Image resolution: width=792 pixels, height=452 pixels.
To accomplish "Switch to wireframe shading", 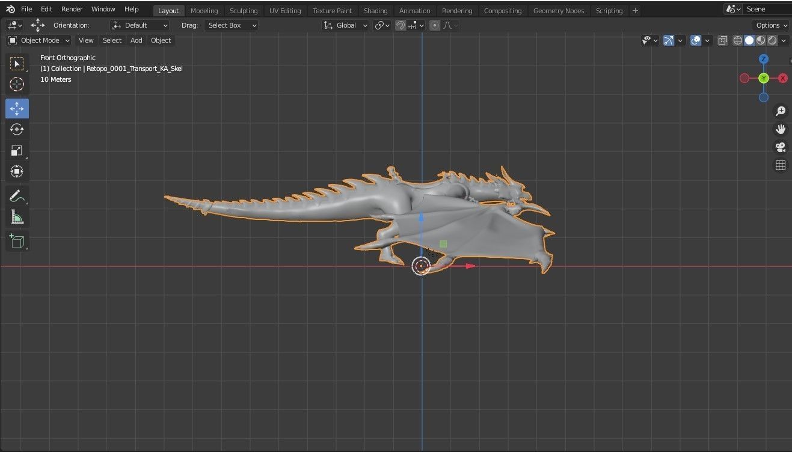I will pos(738,40).
